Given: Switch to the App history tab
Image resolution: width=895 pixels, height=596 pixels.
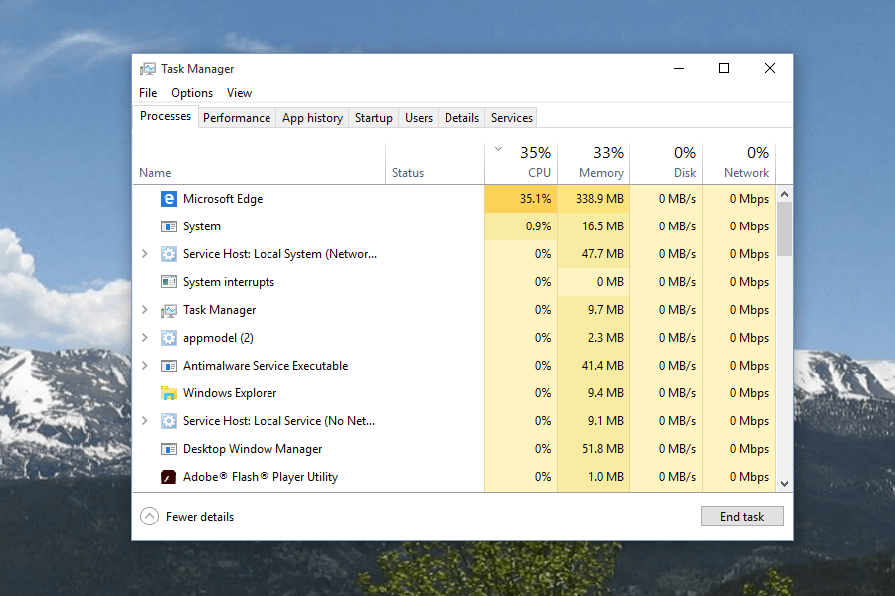Looking at the screenshot, I should point(312,118).
